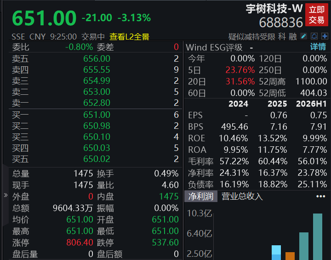Click the blue plus add-to-watchlist icon
Viewport: 331px width, 260px height.
[x=325, y=36]
